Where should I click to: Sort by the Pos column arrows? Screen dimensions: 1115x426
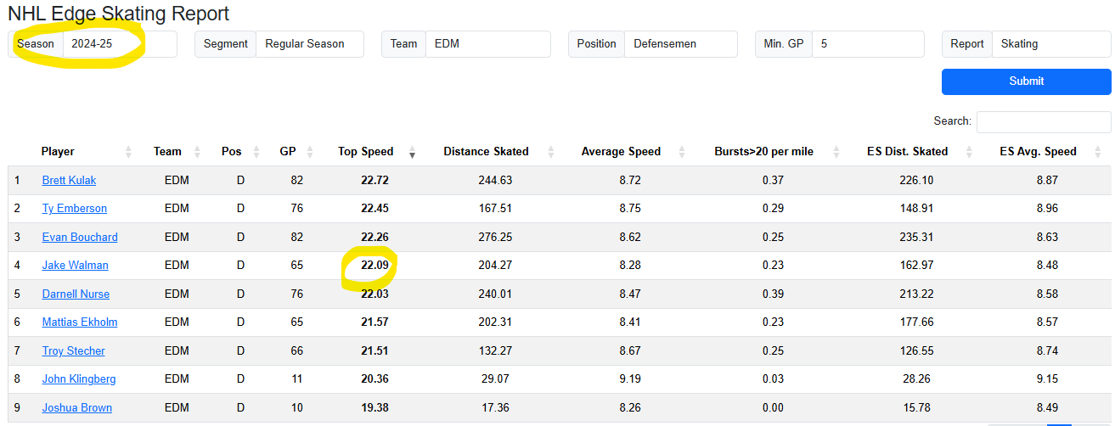[257, 152]
